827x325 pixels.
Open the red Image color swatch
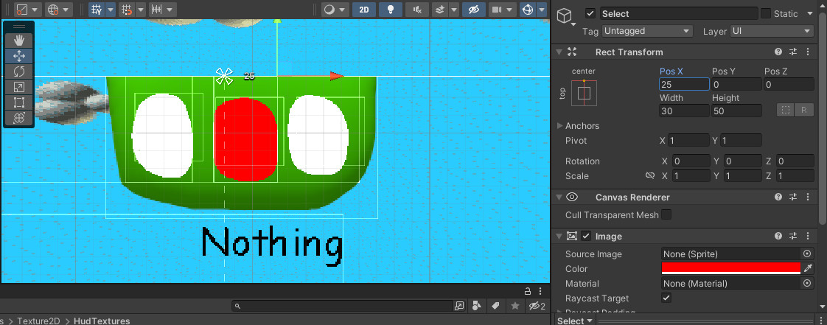pyautogui.click(x=730, y=268)
